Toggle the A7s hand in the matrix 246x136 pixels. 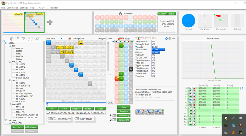pyautogui.click(x=80, y=42)
